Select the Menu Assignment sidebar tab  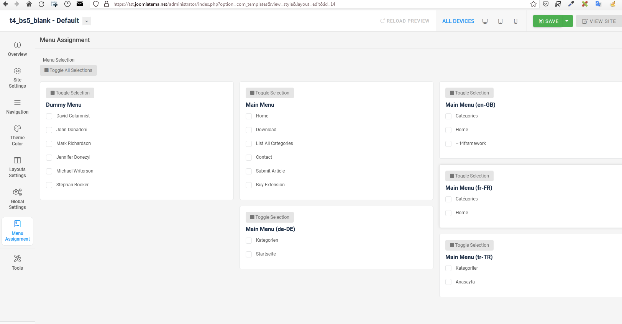coord(18,231)
